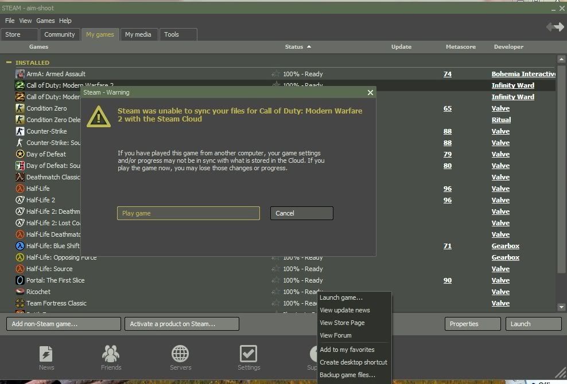Open the Games menu
This screenshot has width=567, height=384.
click(45, 21)
